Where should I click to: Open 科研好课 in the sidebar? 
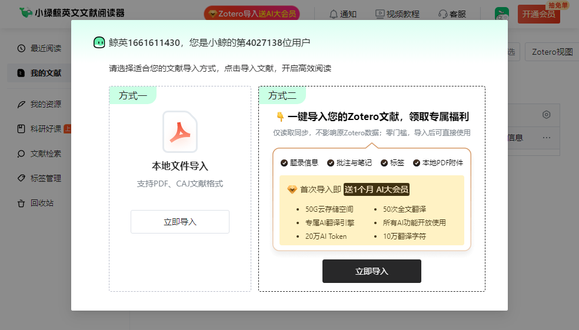39,129
